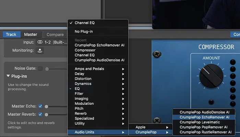Click the 'Click to edit echo and reverb settings' text
240x137 pixels.
(31, 125)
